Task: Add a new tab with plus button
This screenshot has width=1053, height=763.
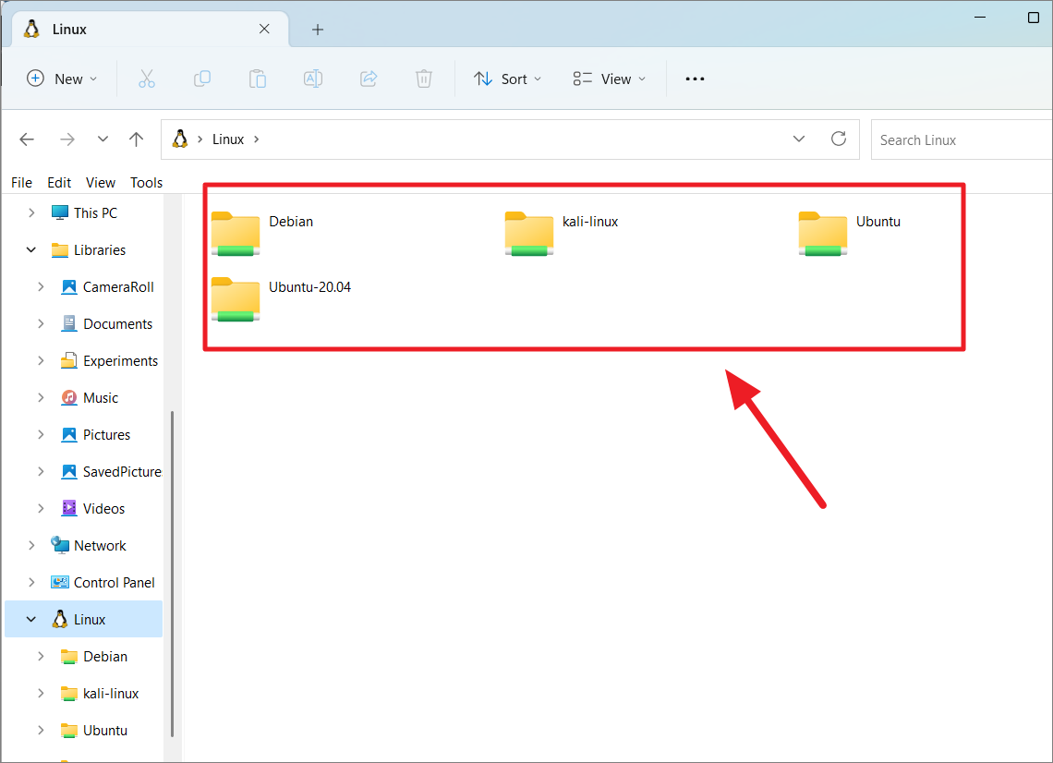Action: (318, 30)
